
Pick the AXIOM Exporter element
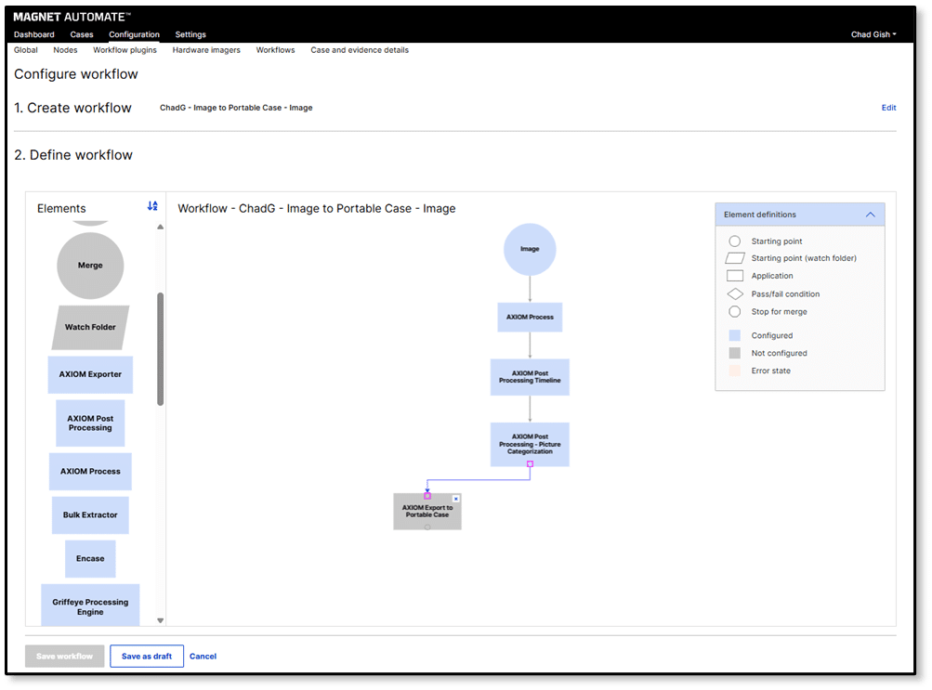(x=90, y=374)
